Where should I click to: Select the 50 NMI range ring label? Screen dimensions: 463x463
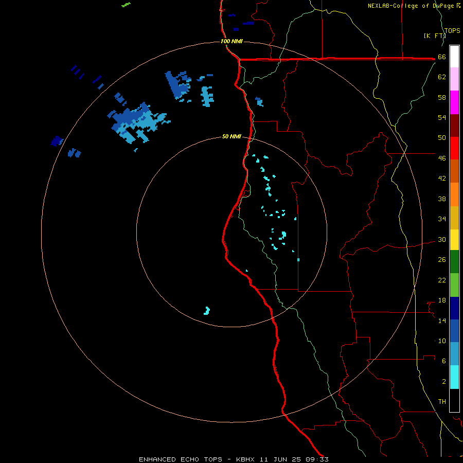[232, 136]
